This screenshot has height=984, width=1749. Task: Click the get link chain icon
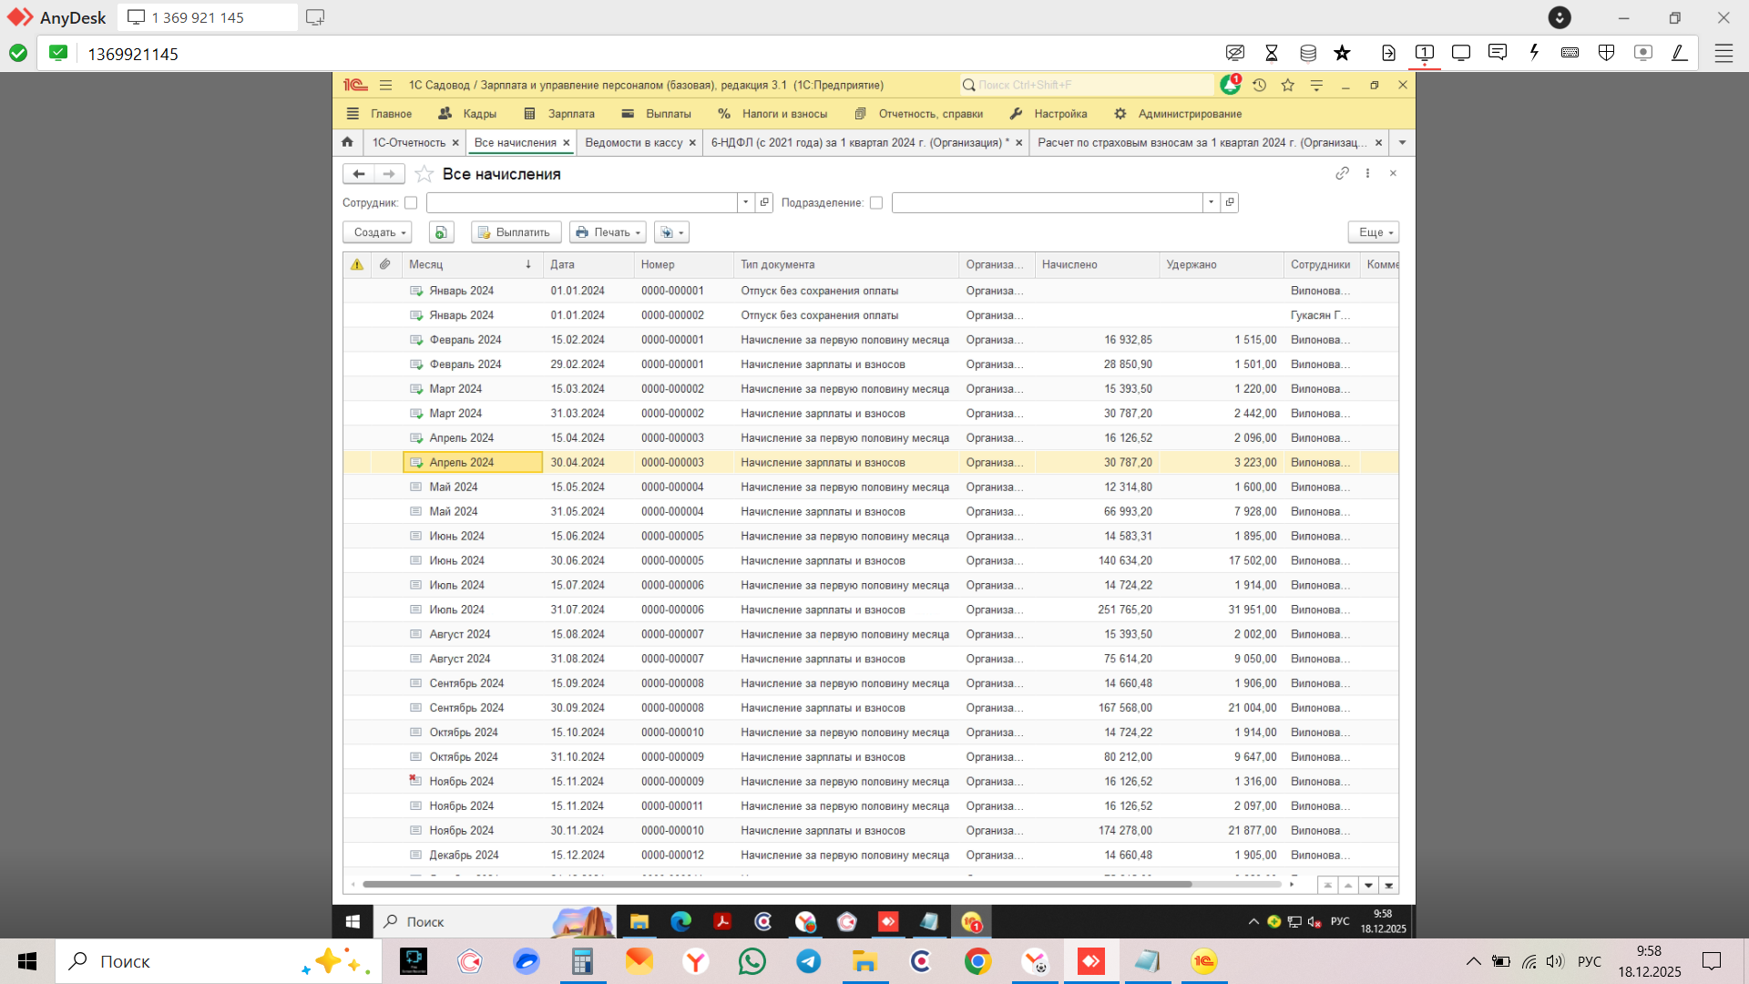coord(1342,173)
